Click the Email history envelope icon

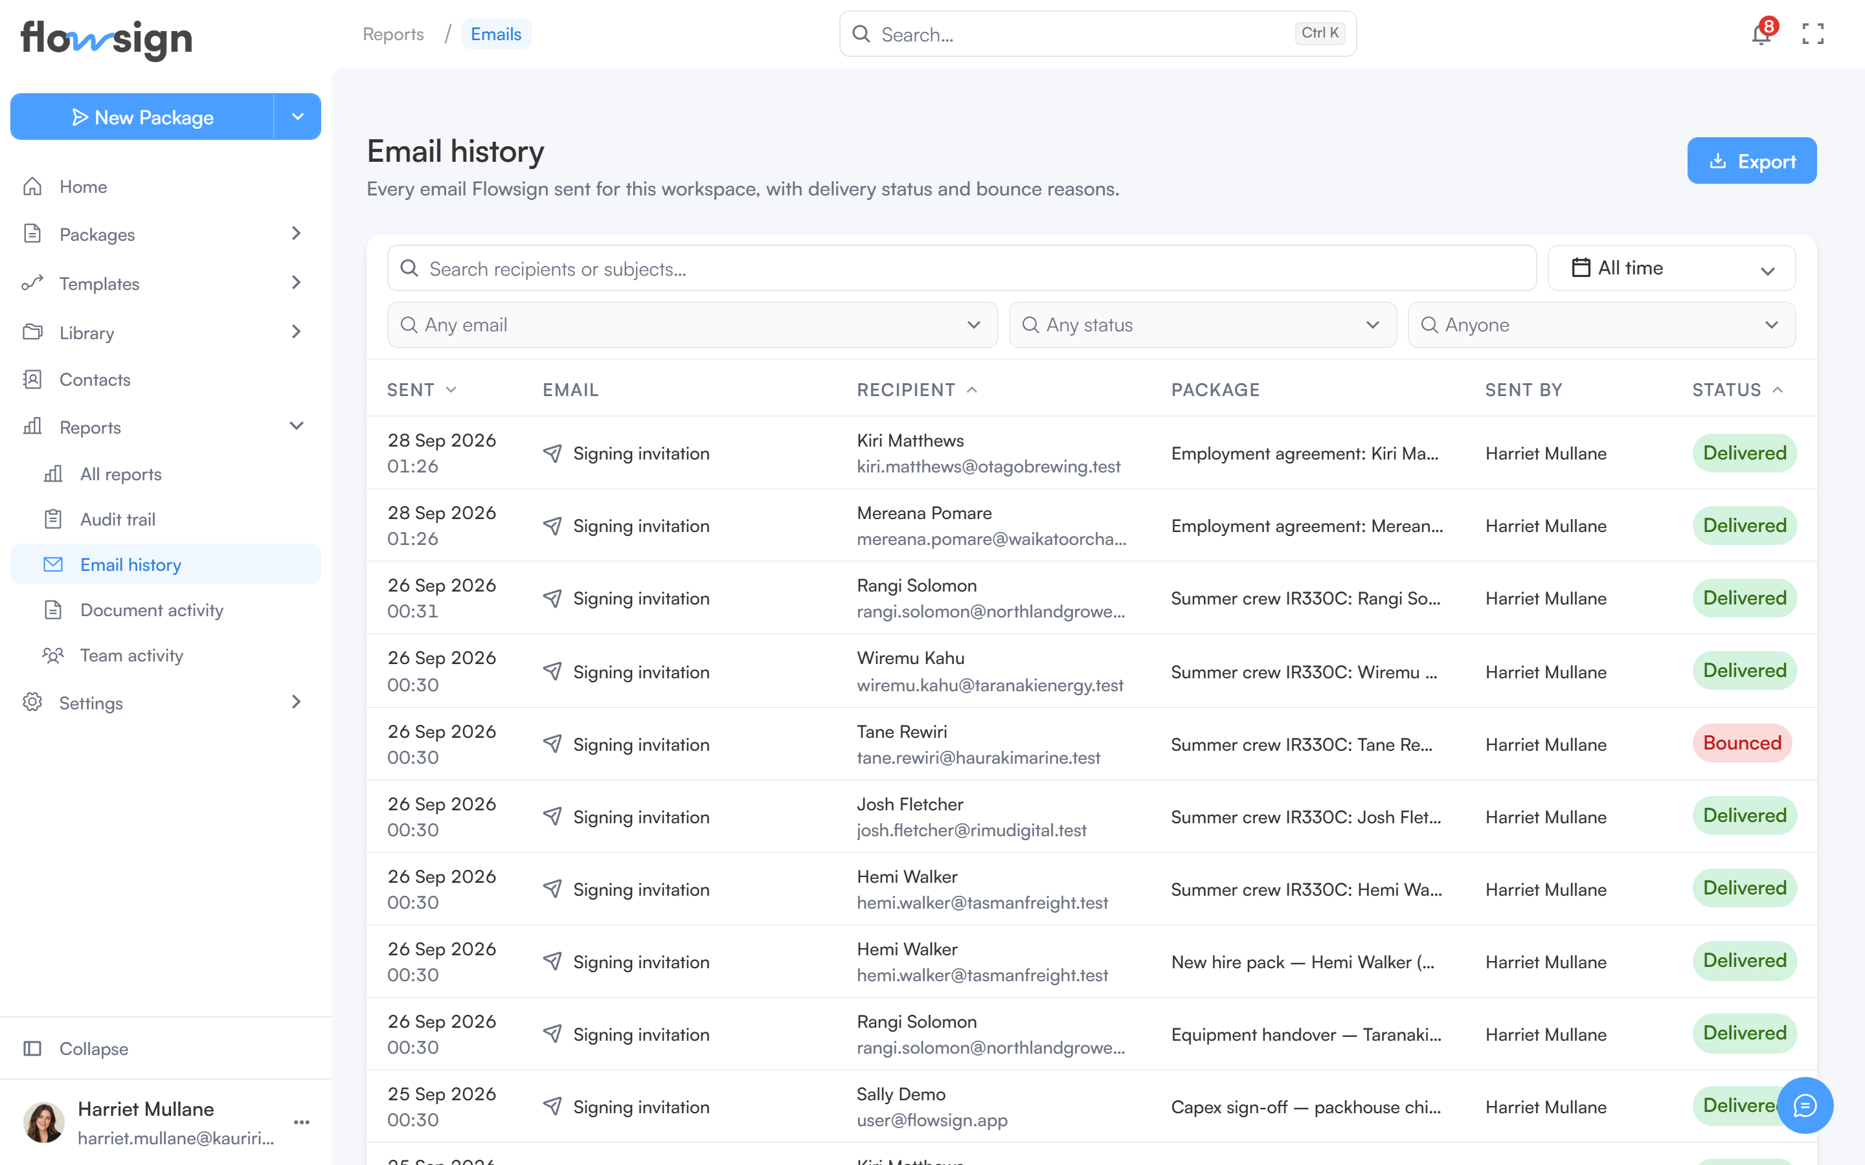click(53, 565)
